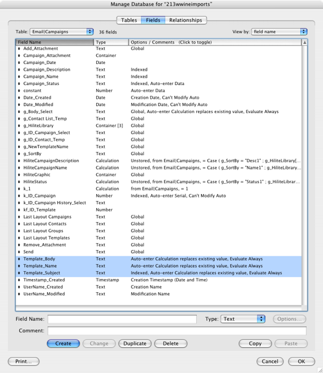This screenshot has height=373, width=323.
Task: Click the reorder handle for g_Body_Select
Action: 19,111
